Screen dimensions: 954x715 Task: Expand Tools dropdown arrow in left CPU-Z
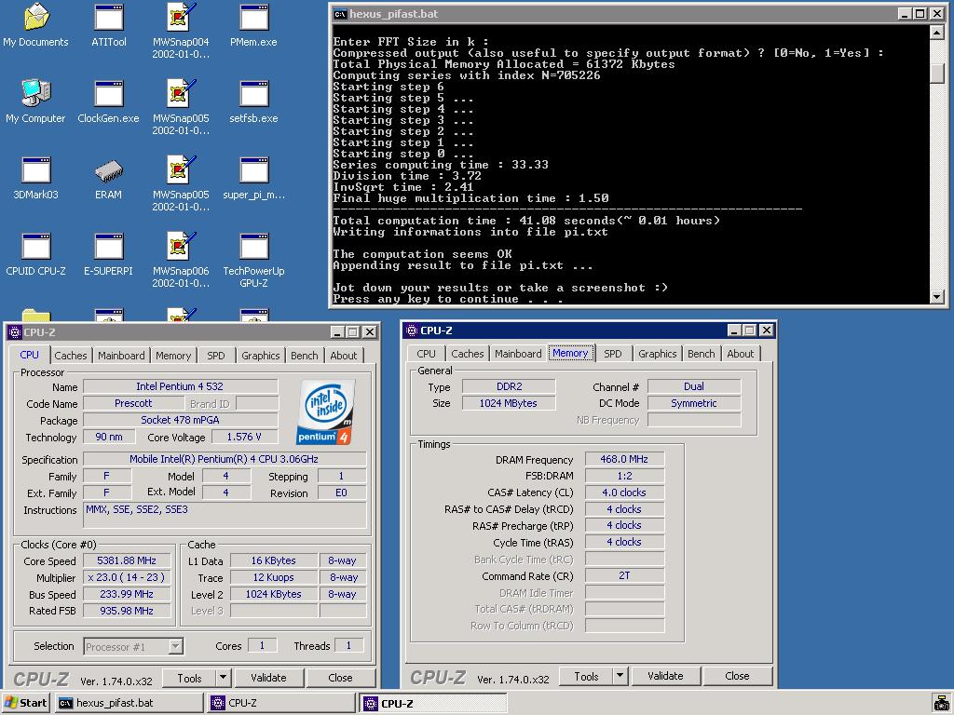223,678
